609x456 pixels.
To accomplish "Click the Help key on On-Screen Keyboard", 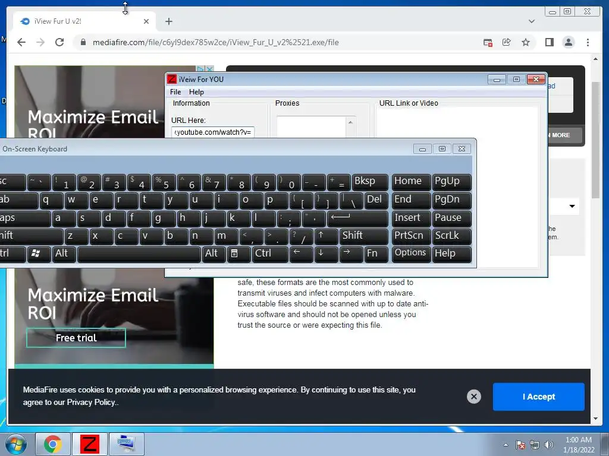I will [x=452, y=254].
